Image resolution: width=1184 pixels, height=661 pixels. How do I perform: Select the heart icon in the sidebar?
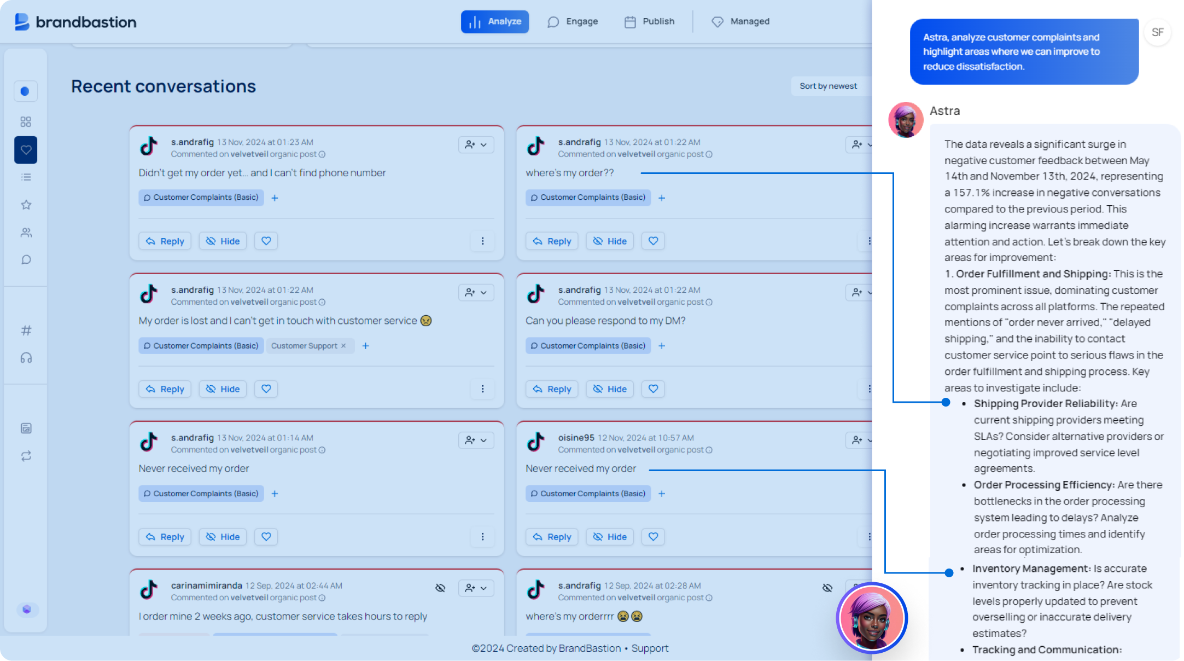[x=26, y=150]
